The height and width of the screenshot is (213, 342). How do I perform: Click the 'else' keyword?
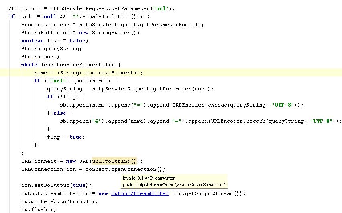click(59, 113)
